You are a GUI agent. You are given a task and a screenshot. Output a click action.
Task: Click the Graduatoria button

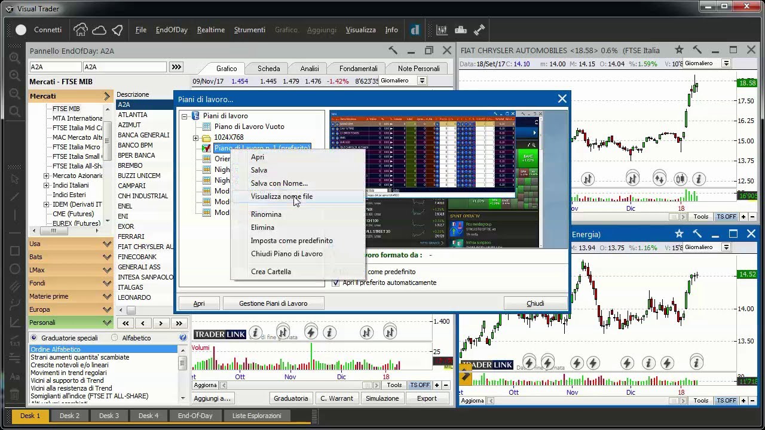(290, 398)
